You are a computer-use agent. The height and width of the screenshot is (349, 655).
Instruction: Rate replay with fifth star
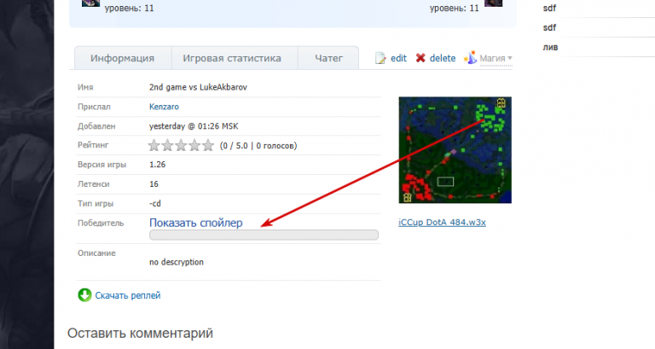point(207,145)
